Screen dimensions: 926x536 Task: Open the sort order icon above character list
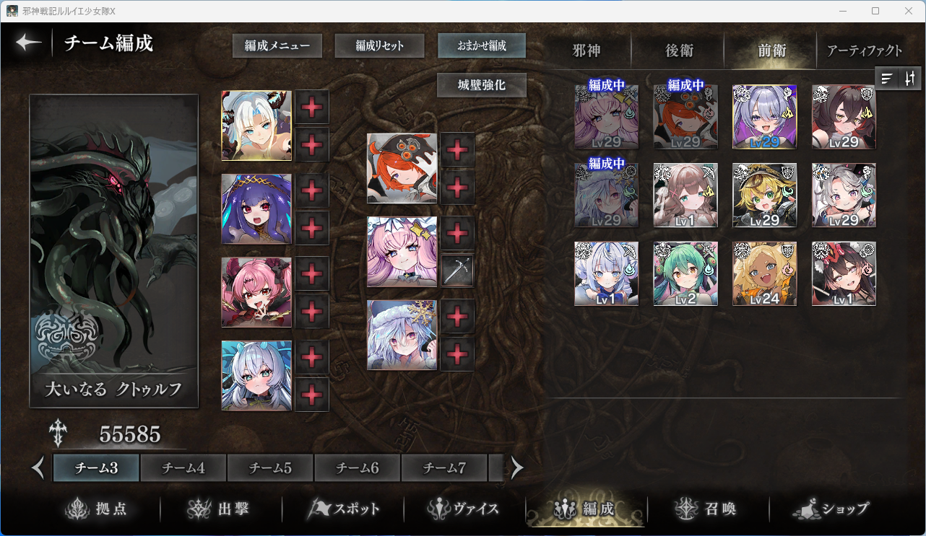click(887, 79)
